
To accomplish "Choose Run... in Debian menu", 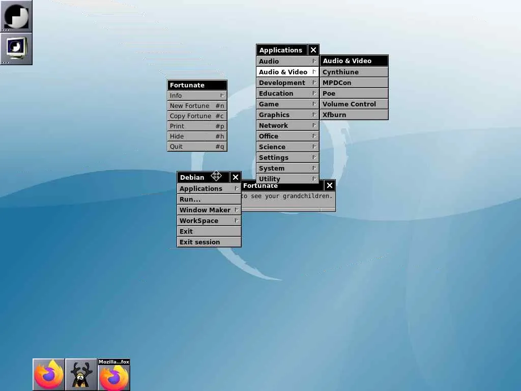I will pos(209,199).
